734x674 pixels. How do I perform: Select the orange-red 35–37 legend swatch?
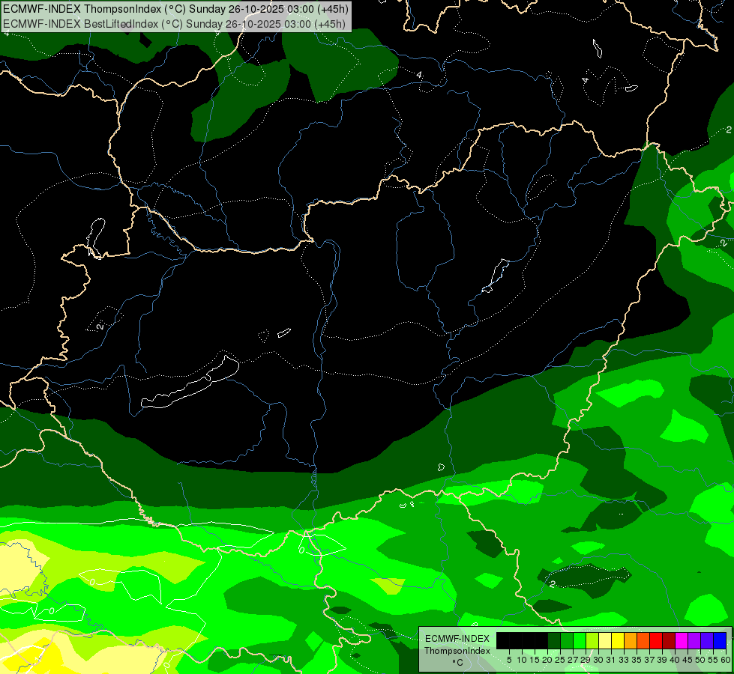[643, 640]
